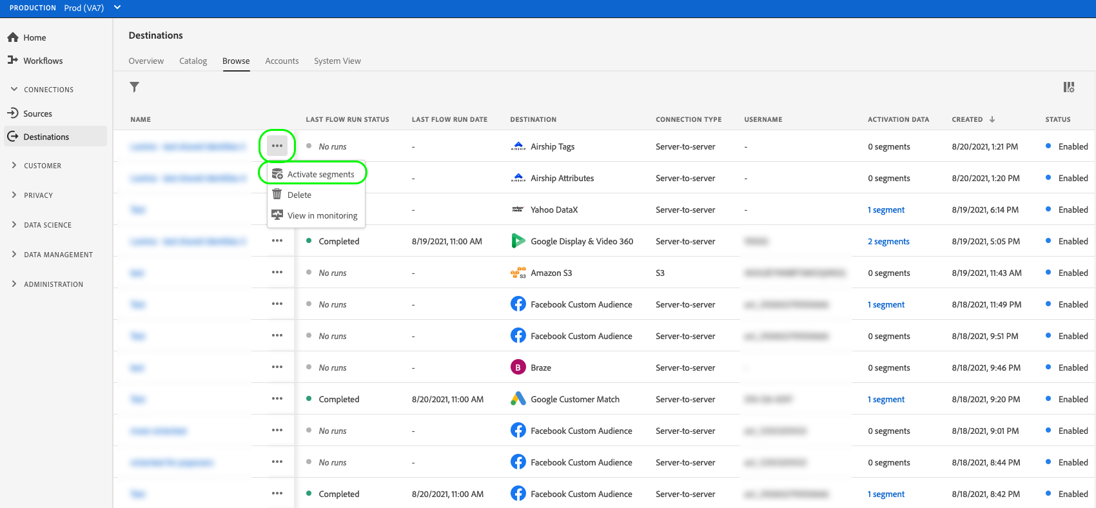Open ellipsis for the row created 8/18/2021, 11:49 PM

277,304
